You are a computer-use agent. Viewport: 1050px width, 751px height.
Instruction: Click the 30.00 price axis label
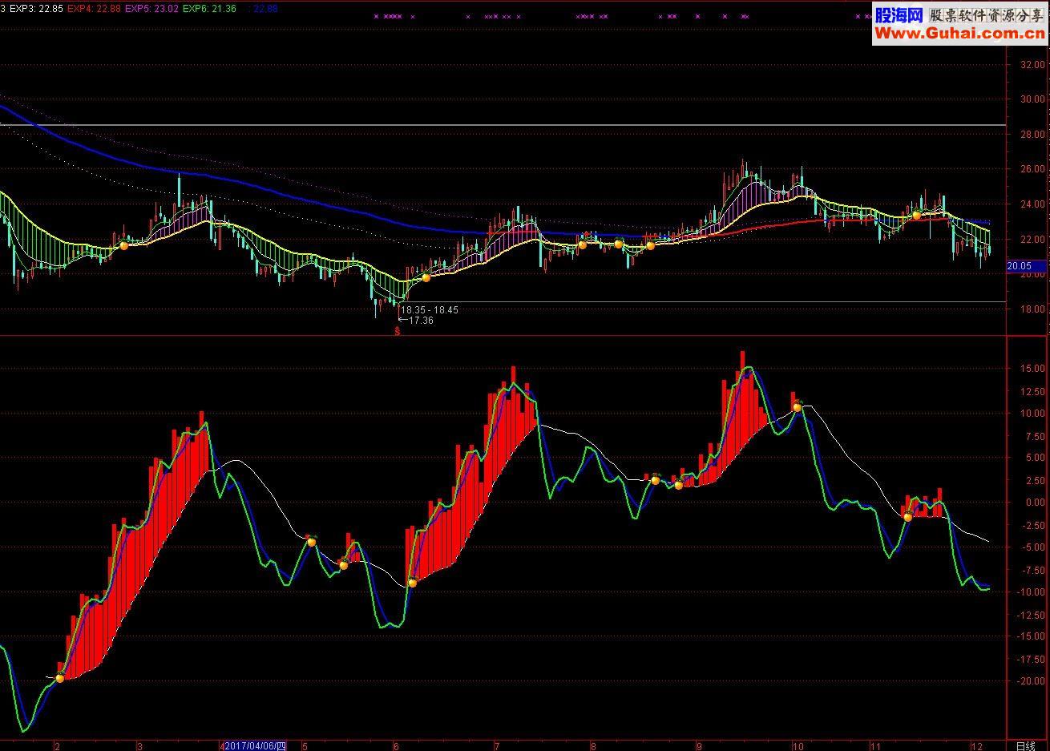[x=1032, y=100]
